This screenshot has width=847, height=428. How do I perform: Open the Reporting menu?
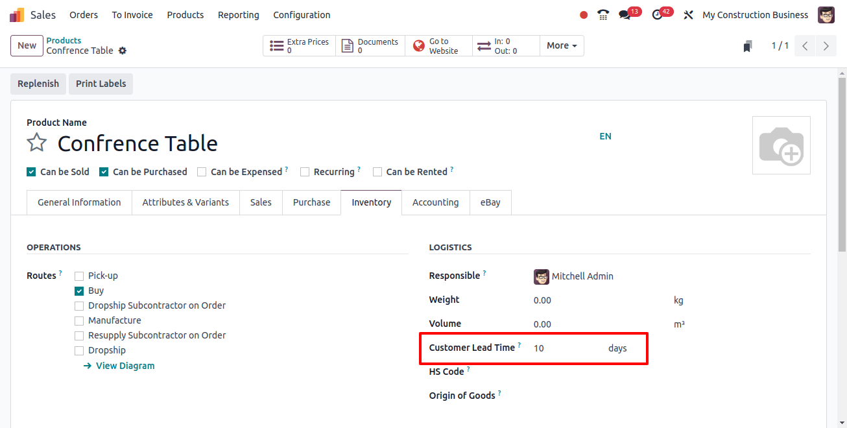point(239,15)
